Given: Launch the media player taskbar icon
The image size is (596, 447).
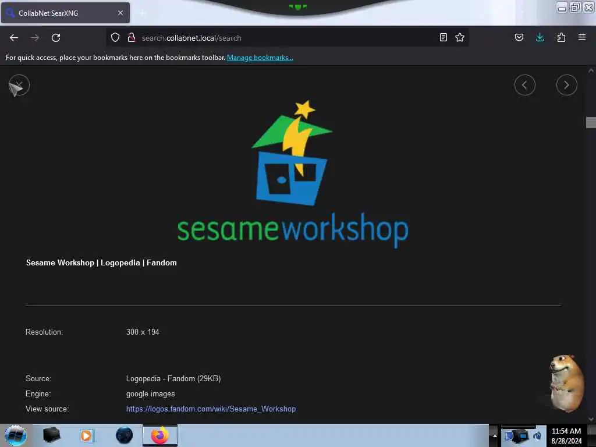Looking at the screenshot, I should (86, 435).
